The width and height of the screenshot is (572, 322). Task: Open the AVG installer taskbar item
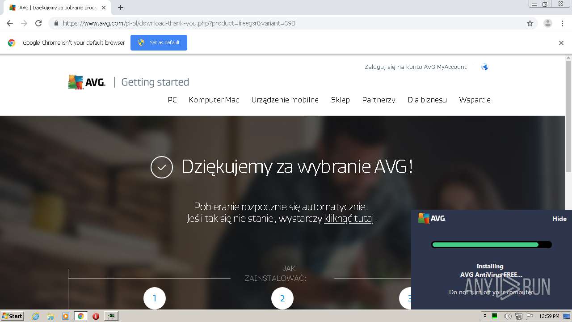point(111,316)
